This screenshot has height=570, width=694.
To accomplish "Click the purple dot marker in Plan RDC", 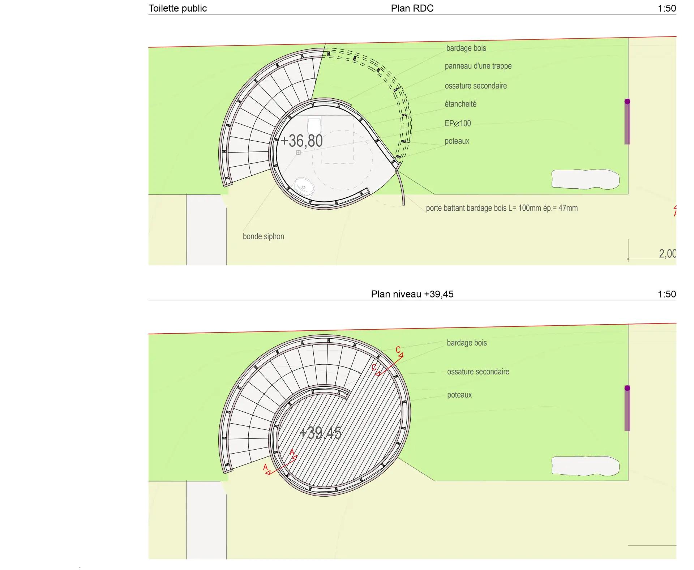I will [627, 102].
